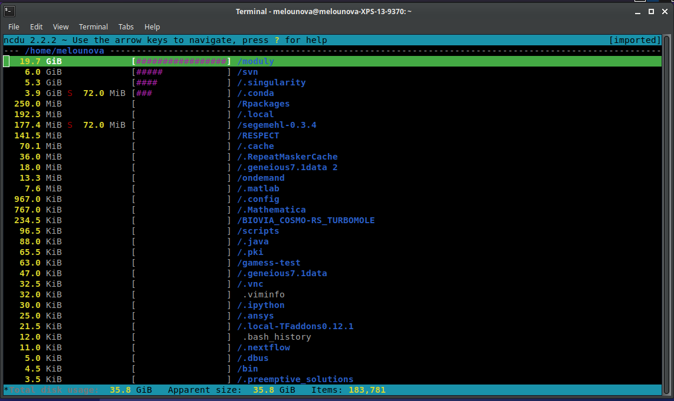Screen dimensions: 674x401
Task: Close the terminal window
Action: point(664,11)
